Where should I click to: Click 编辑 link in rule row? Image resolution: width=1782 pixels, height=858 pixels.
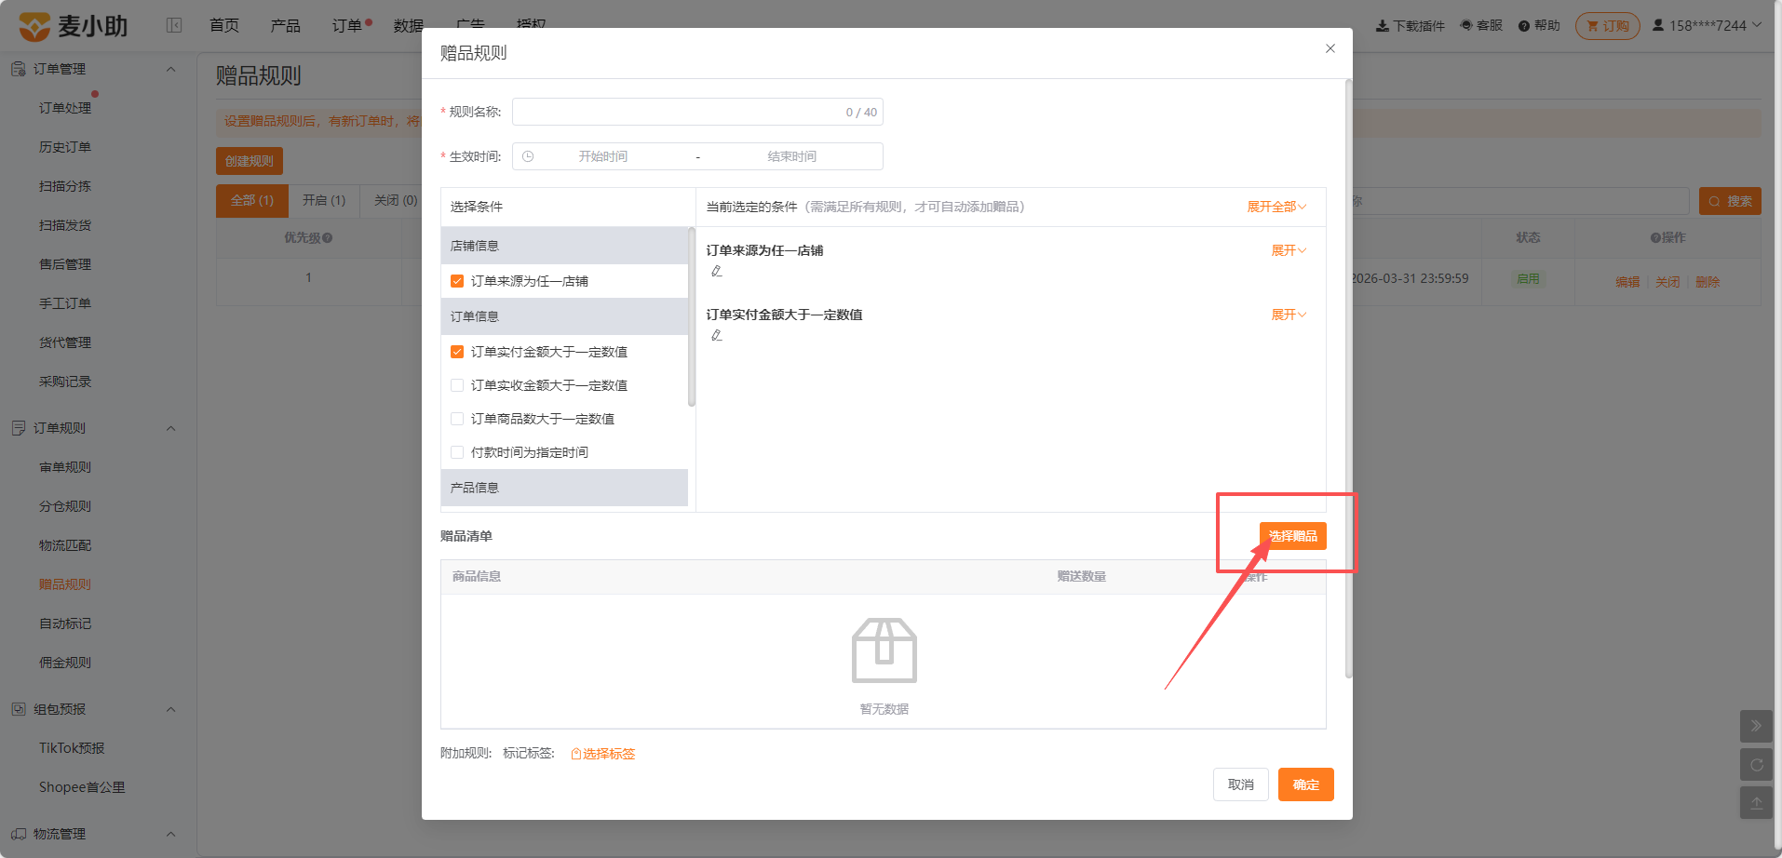tap(1627, 282)
